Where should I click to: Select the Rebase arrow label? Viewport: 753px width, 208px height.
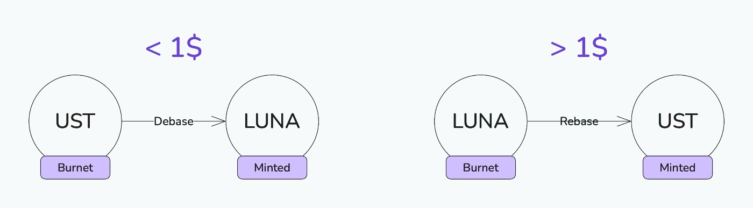(x=579, y=121)
